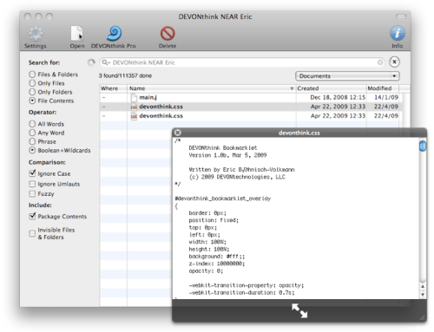
Task: Click the preview panel resize grip
Action: 422,317
